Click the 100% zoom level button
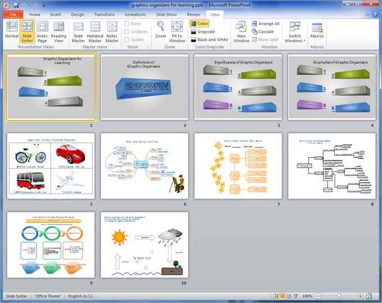The width and height of the screenshot is (382, 303). click(307, 296)
